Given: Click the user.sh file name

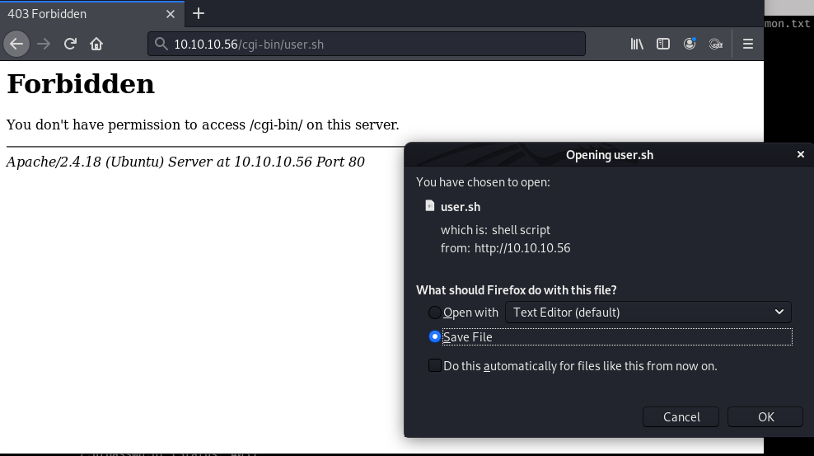Looking at the screenshot, I should [461, 207].
